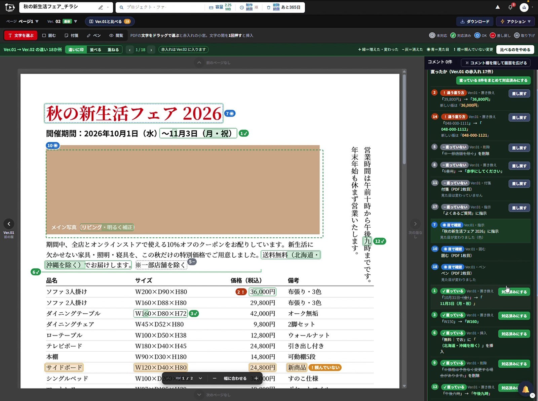Open notifications bell with red 5 badge
Screen dimensions: 538x401
coord(510,7)
